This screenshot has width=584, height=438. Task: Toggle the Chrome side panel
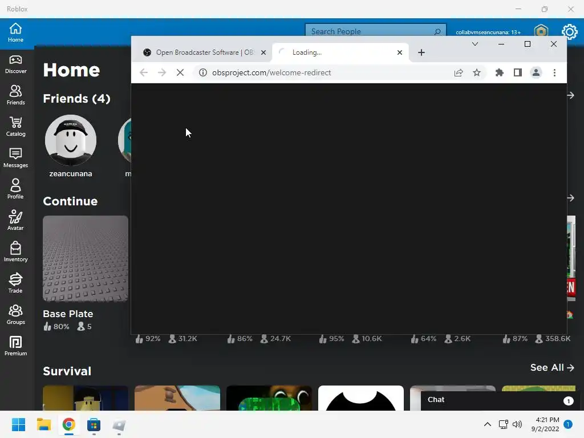click(x=518, y=72)
